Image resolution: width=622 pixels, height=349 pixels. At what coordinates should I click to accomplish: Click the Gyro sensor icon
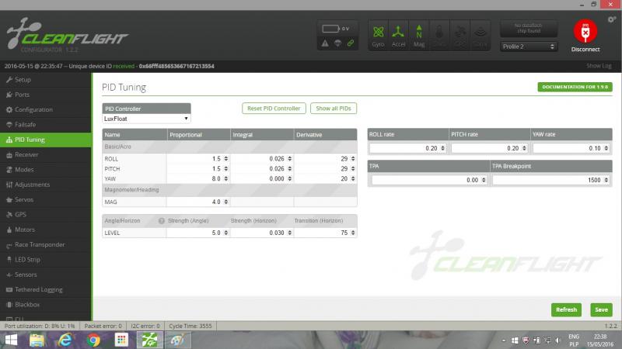pos(379,36)
